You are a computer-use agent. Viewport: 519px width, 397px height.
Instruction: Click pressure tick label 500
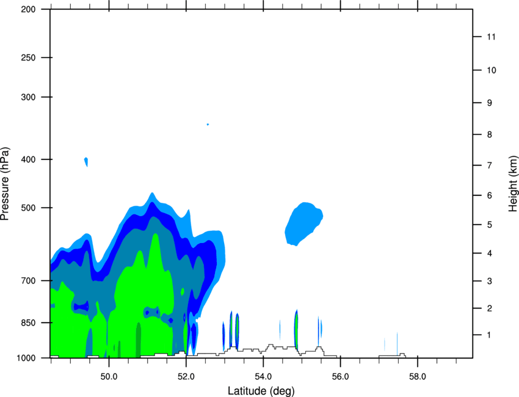click(28, 208)
